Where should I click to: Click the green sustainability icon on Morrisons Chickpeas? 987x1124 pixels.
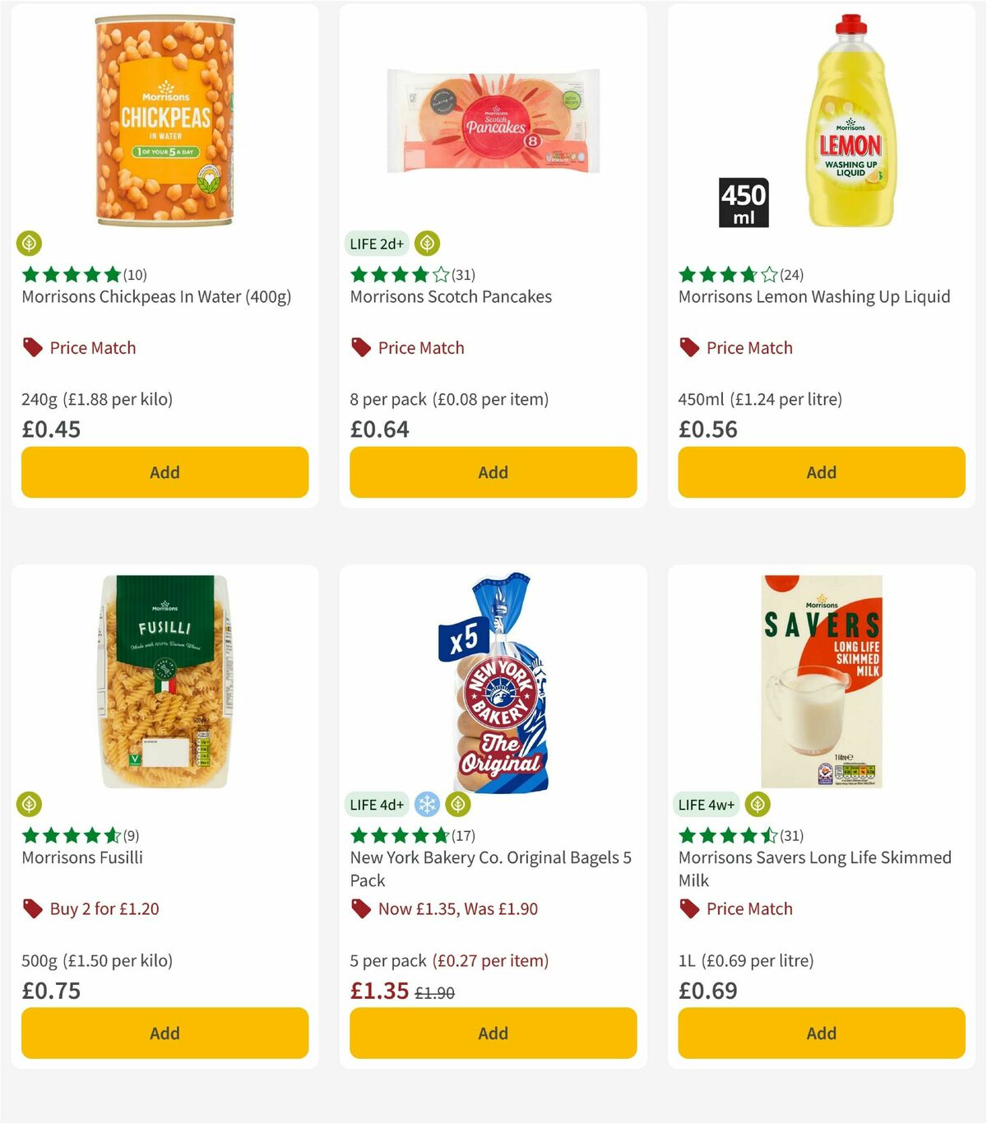coord(30,244)
